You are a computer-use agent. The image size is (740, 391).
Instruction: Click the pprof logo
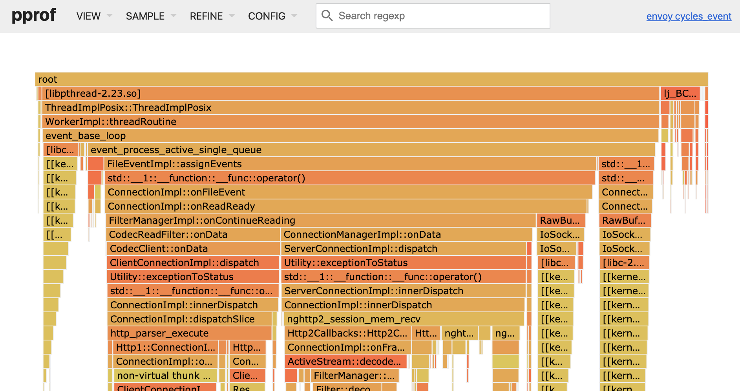pos(34,16)
